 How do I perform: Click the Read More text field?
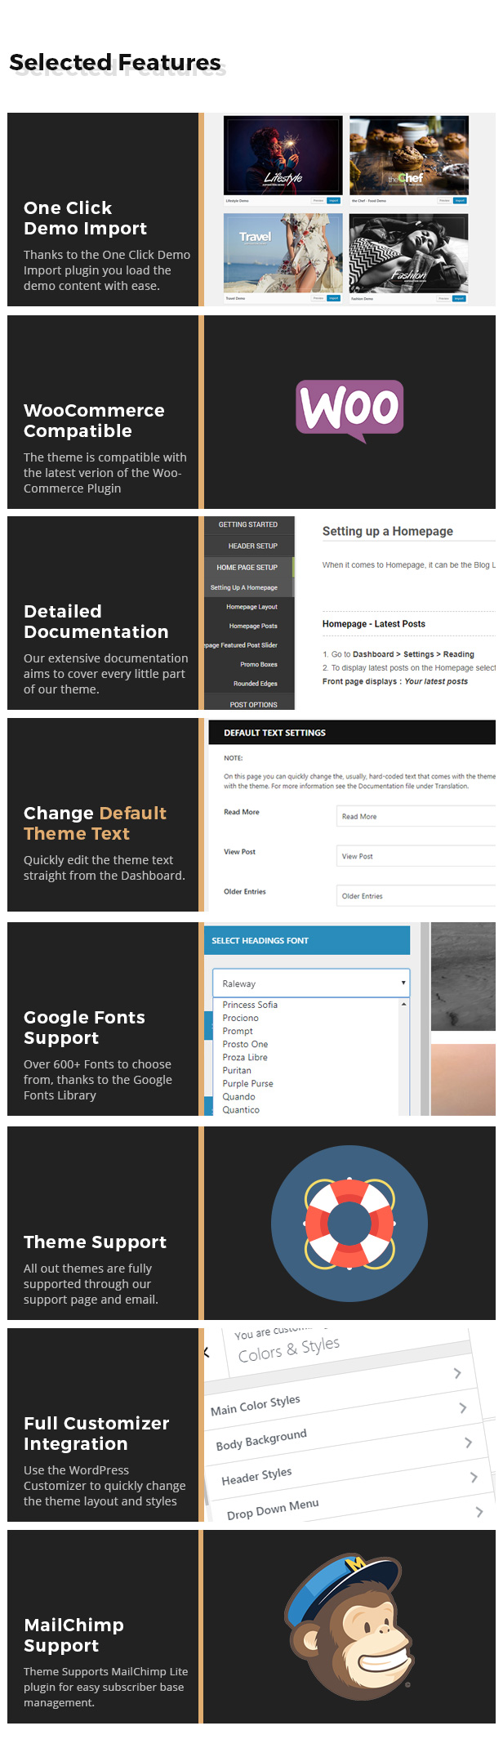coord(416,816)
